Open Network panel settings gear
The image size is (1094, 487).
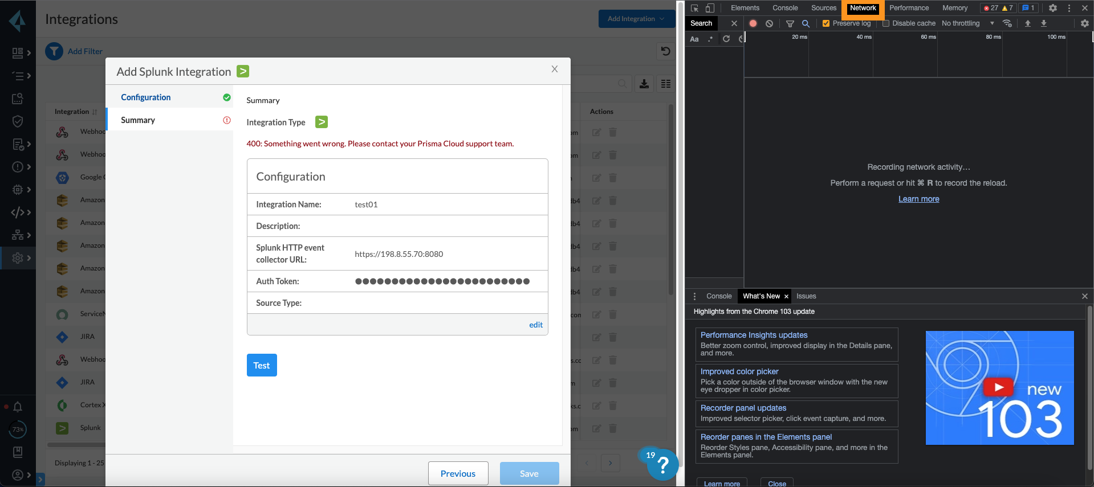pos(1084,23)
